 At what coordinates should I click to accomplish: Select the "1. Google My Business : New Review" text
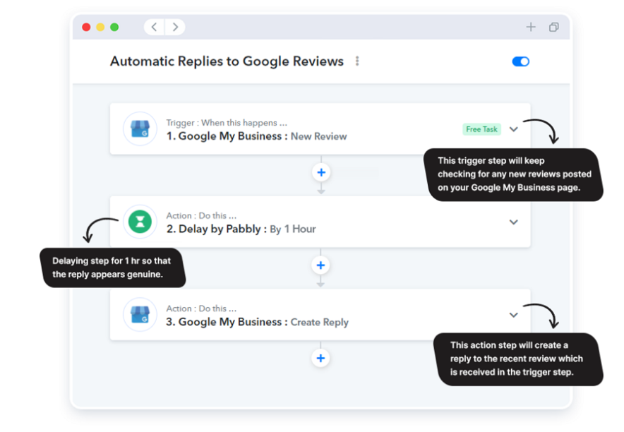257,136
